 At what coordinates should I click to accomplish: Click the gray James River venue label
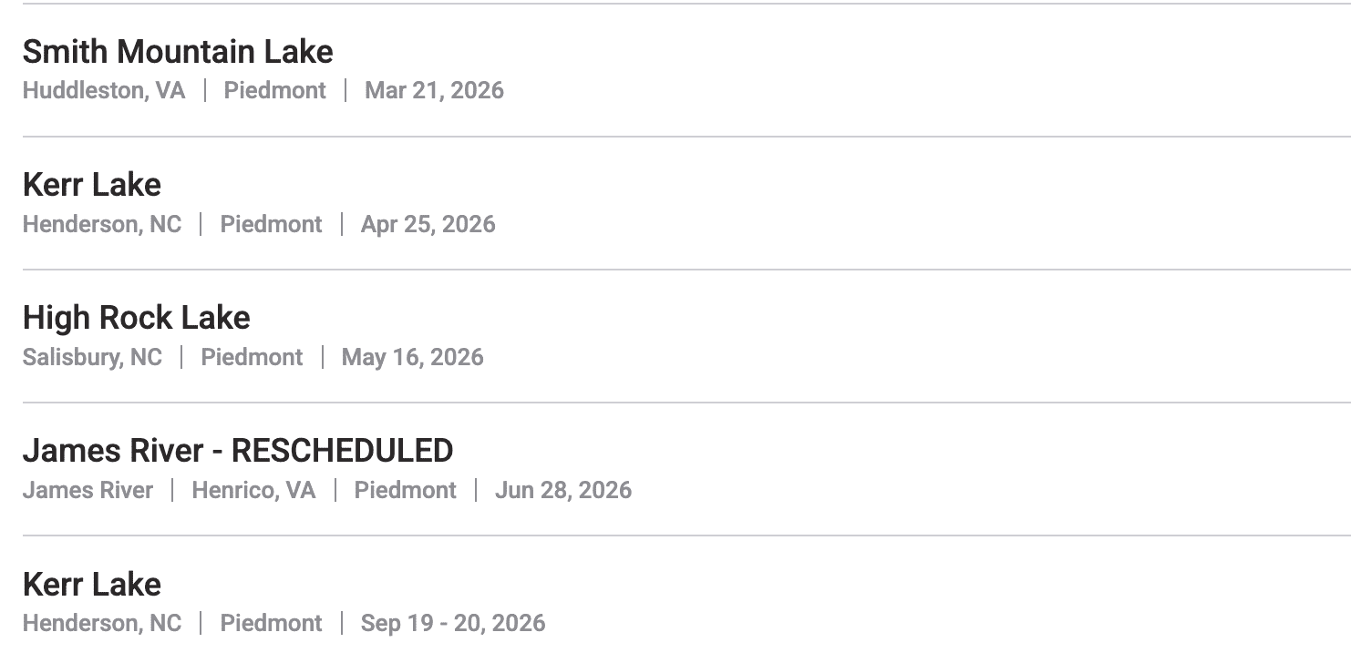coord(88,490)
